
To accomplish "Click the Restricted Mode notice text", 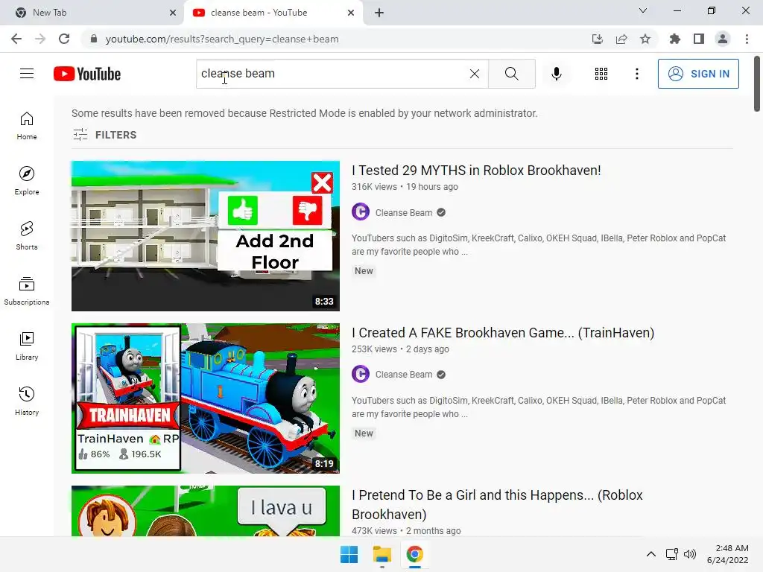I will [305, 113].
